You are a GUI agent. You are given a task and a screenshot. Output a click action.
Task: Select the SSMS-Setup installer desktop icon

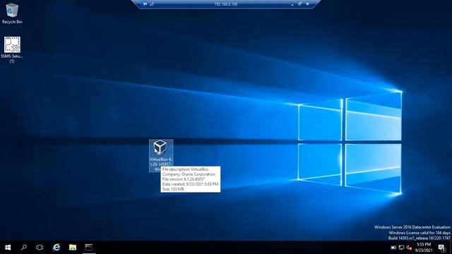(x=12, y=49)
